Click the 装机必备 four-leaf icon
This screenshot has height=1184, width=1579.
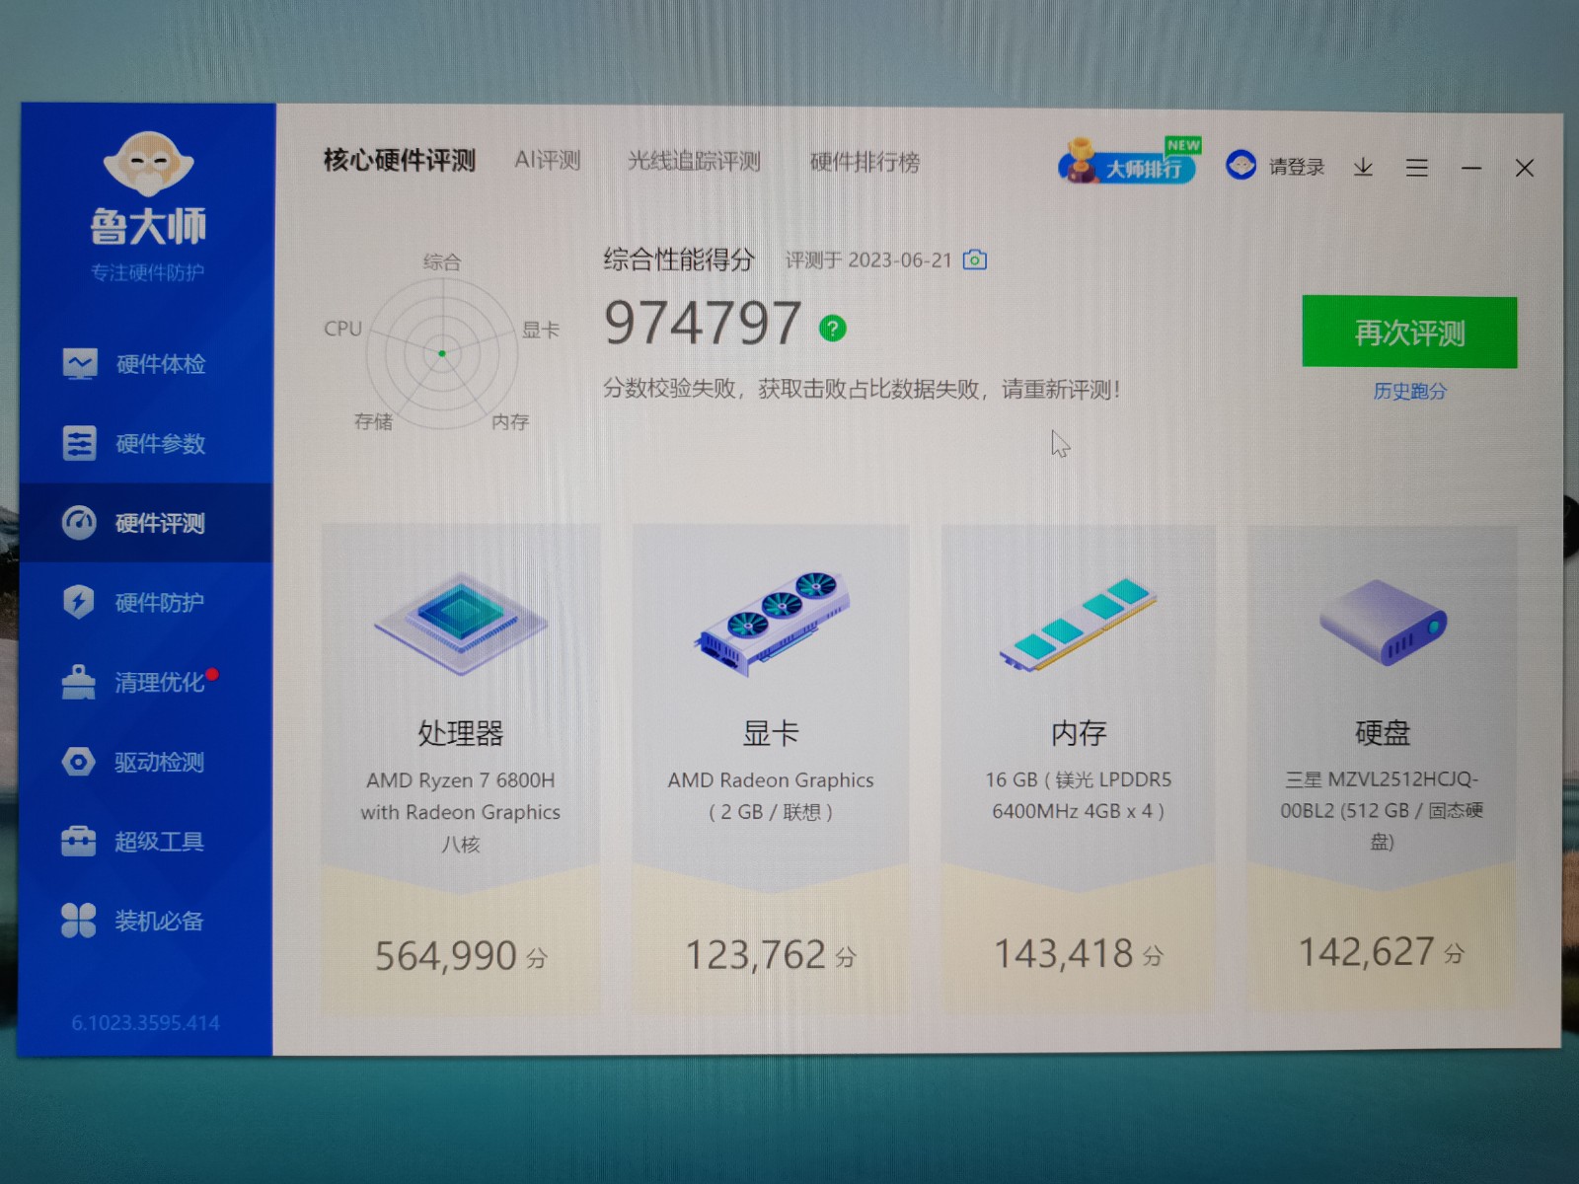(78, 921)
